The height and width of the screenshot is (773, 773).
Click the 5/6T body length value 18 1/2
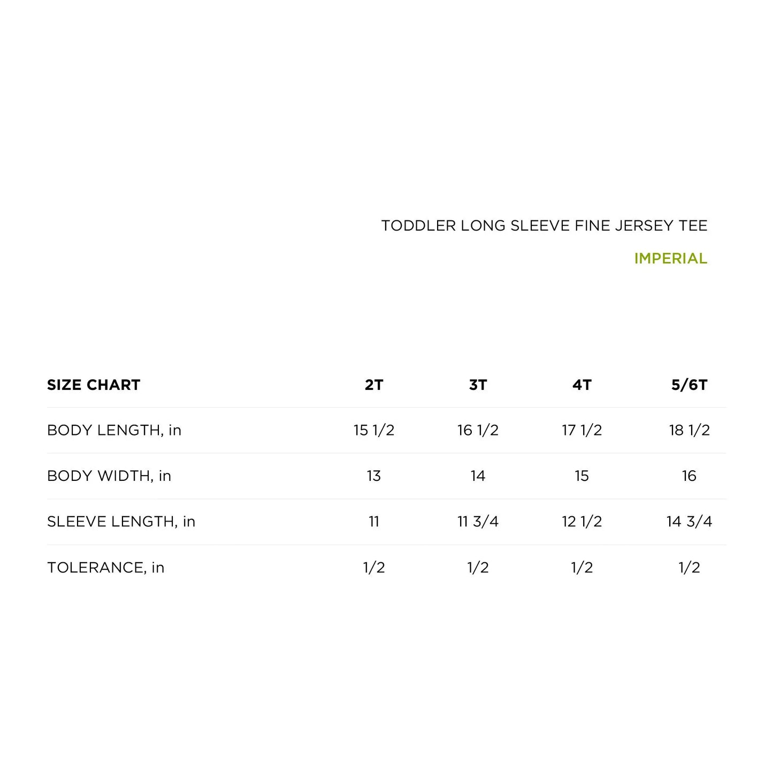pyautogui.click(x=689, y=430)
